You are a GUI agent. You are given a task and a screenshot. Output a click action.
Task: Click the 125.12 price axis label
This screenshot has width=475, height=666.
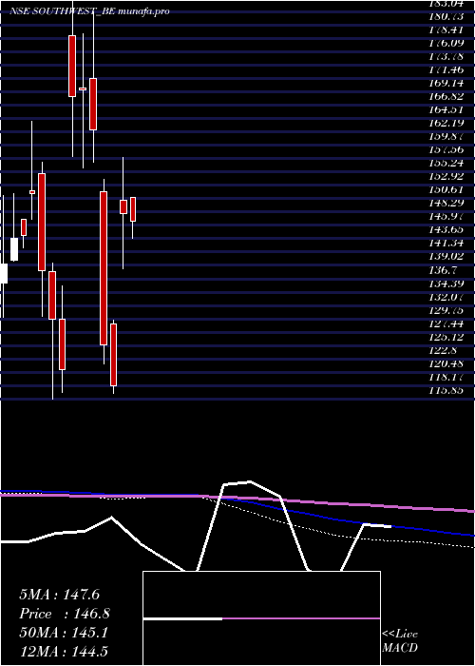pos(447,337)
